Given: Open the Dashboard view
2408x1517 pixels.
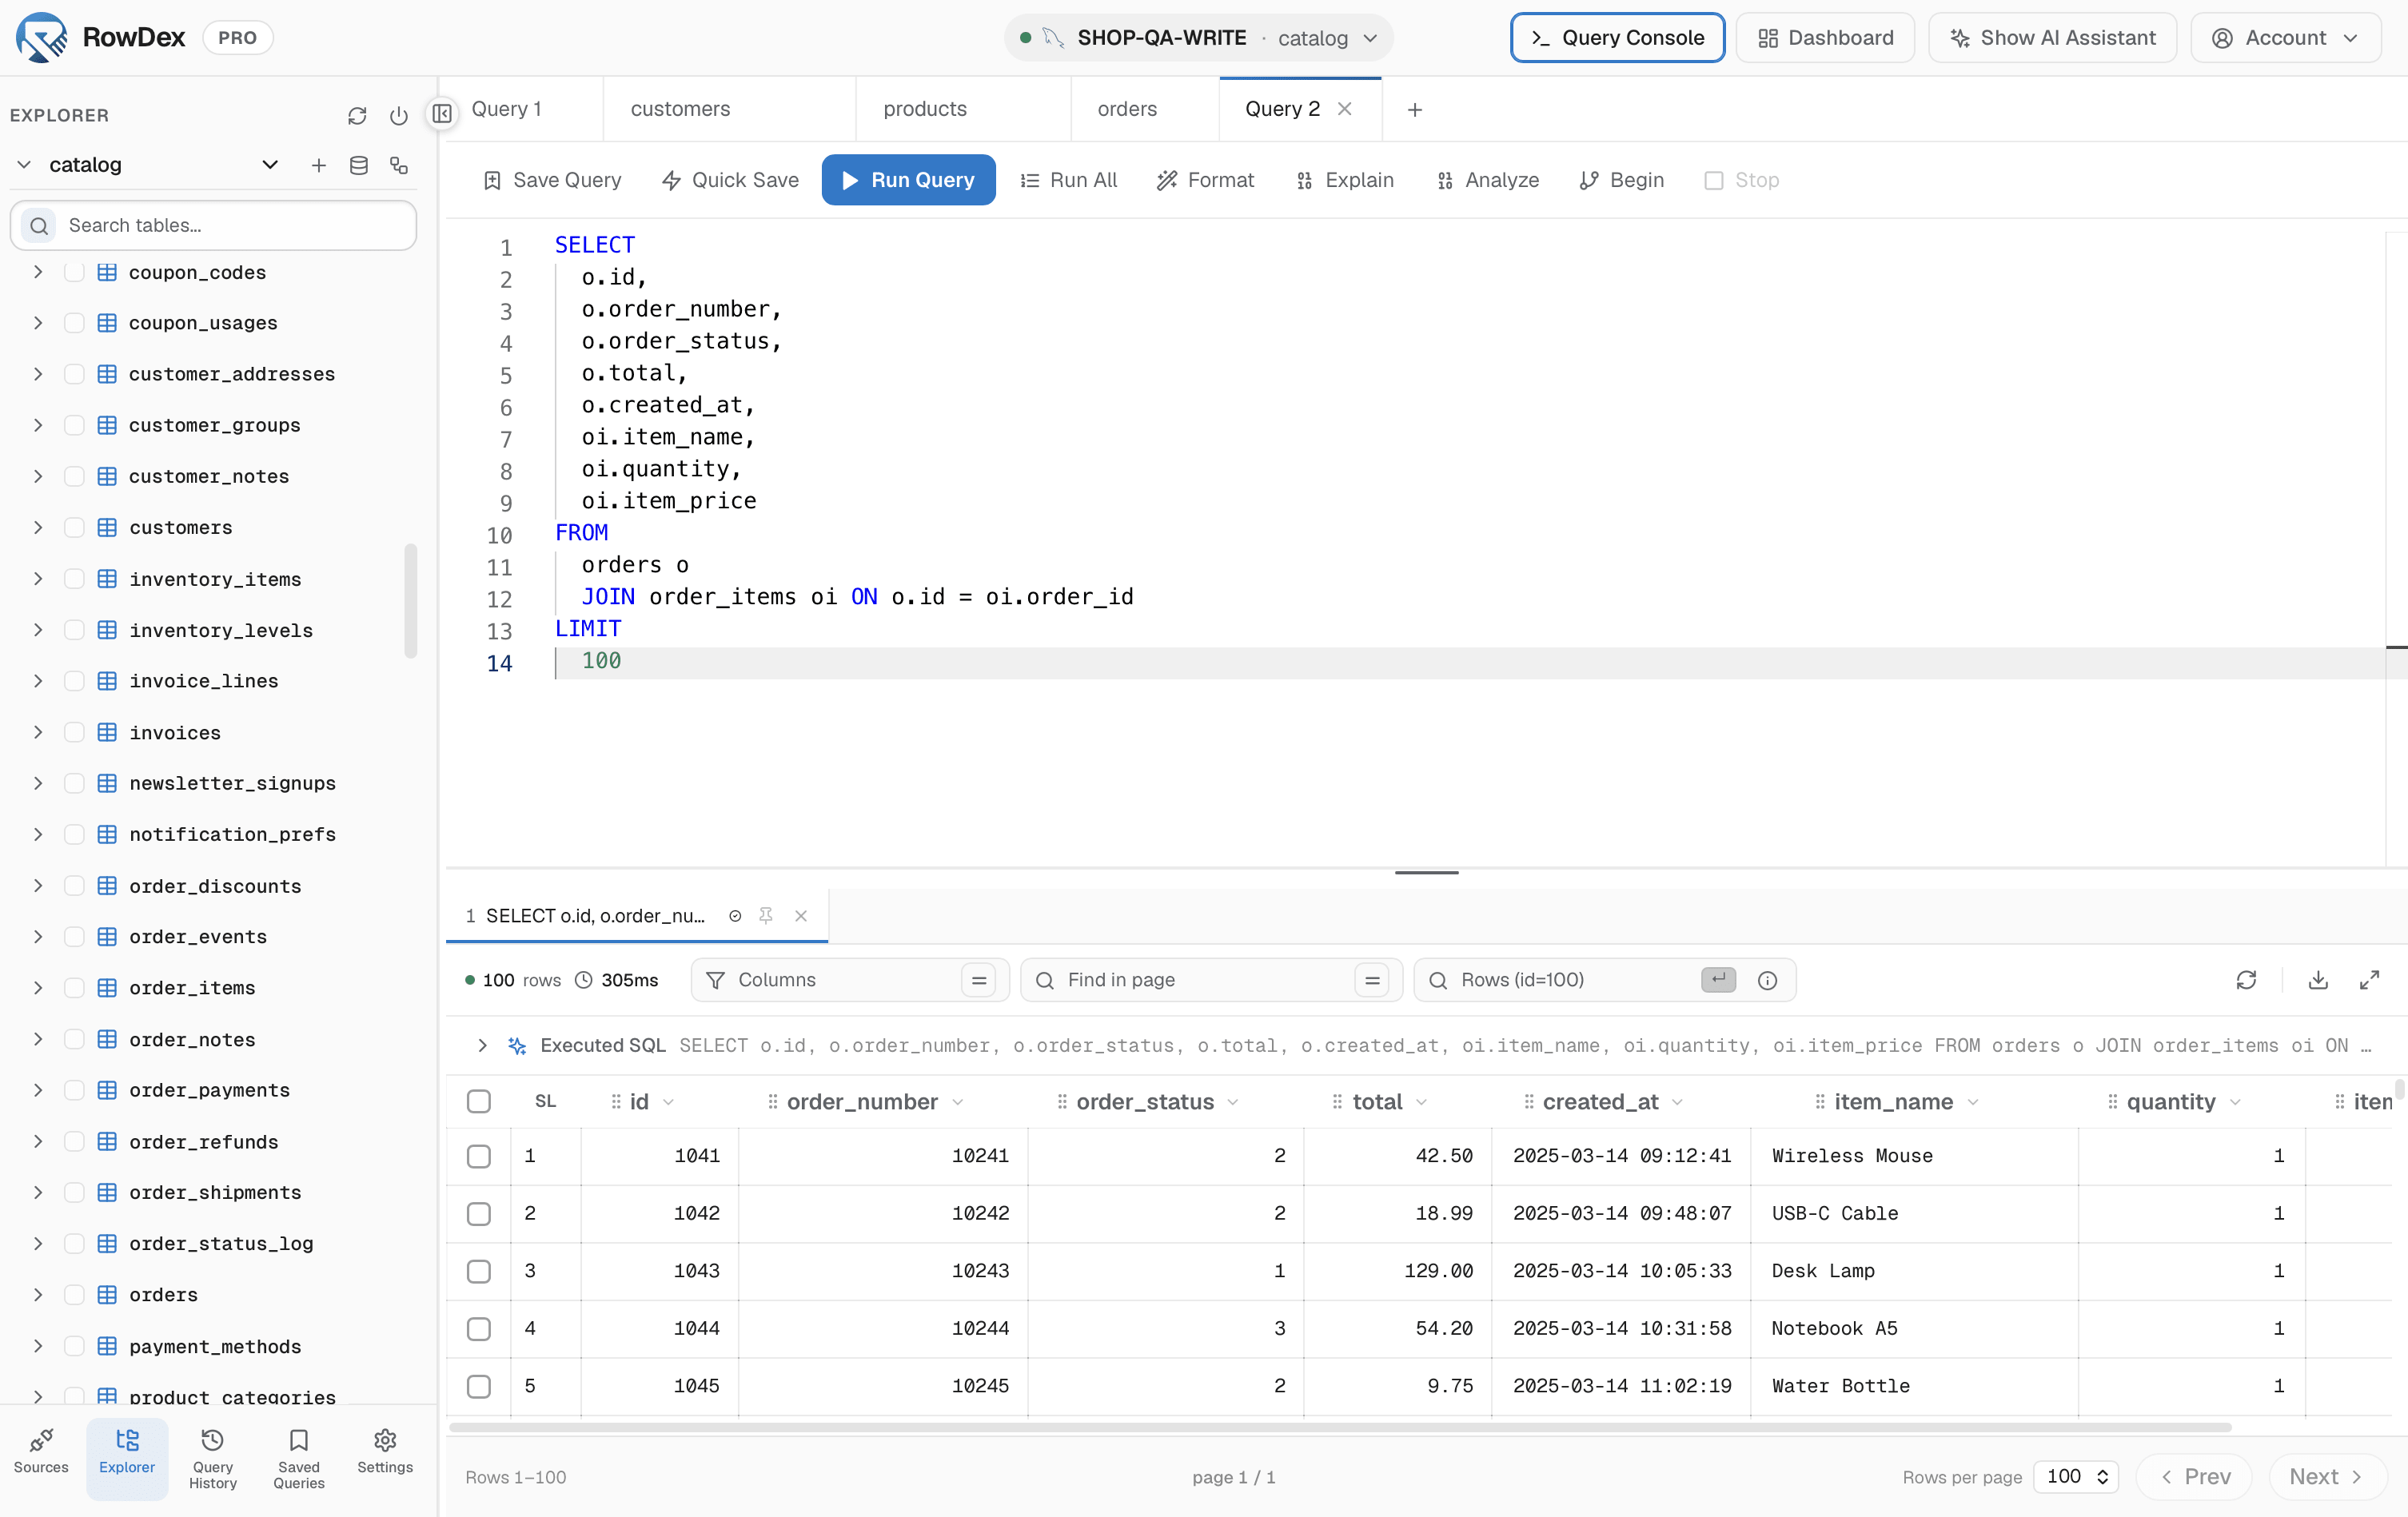Looking at the screenshot, I should click(x=1825, y=38).
